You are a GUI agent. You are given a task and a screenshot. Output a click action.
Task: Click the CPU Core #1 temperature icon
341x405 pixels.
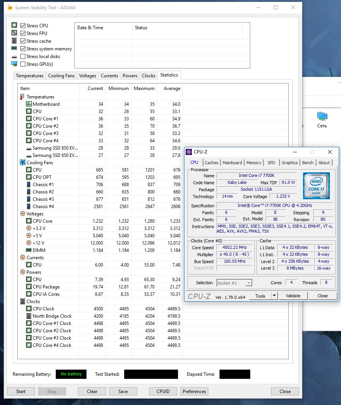(x=29, y=118)
